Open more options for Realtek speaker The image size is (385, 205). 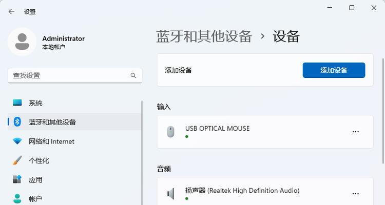[x=356, y=194]
